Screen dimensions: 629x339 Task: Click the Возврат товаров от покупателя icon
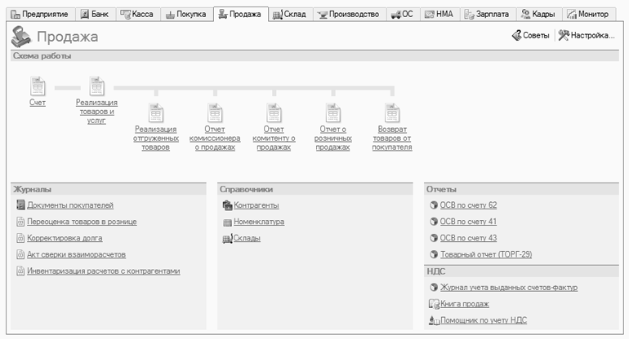click(391, 112)
